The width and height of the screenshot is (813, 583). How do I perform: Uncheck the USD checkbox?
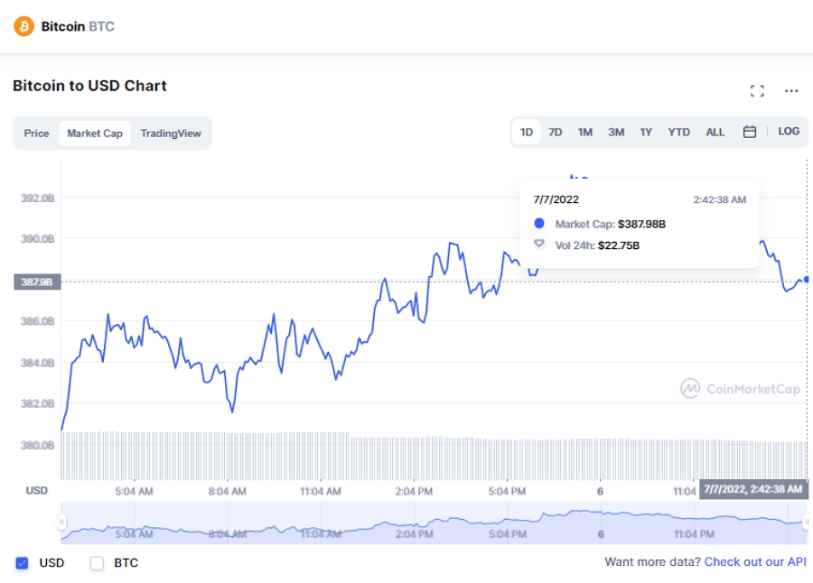click(x=23, y=563)
